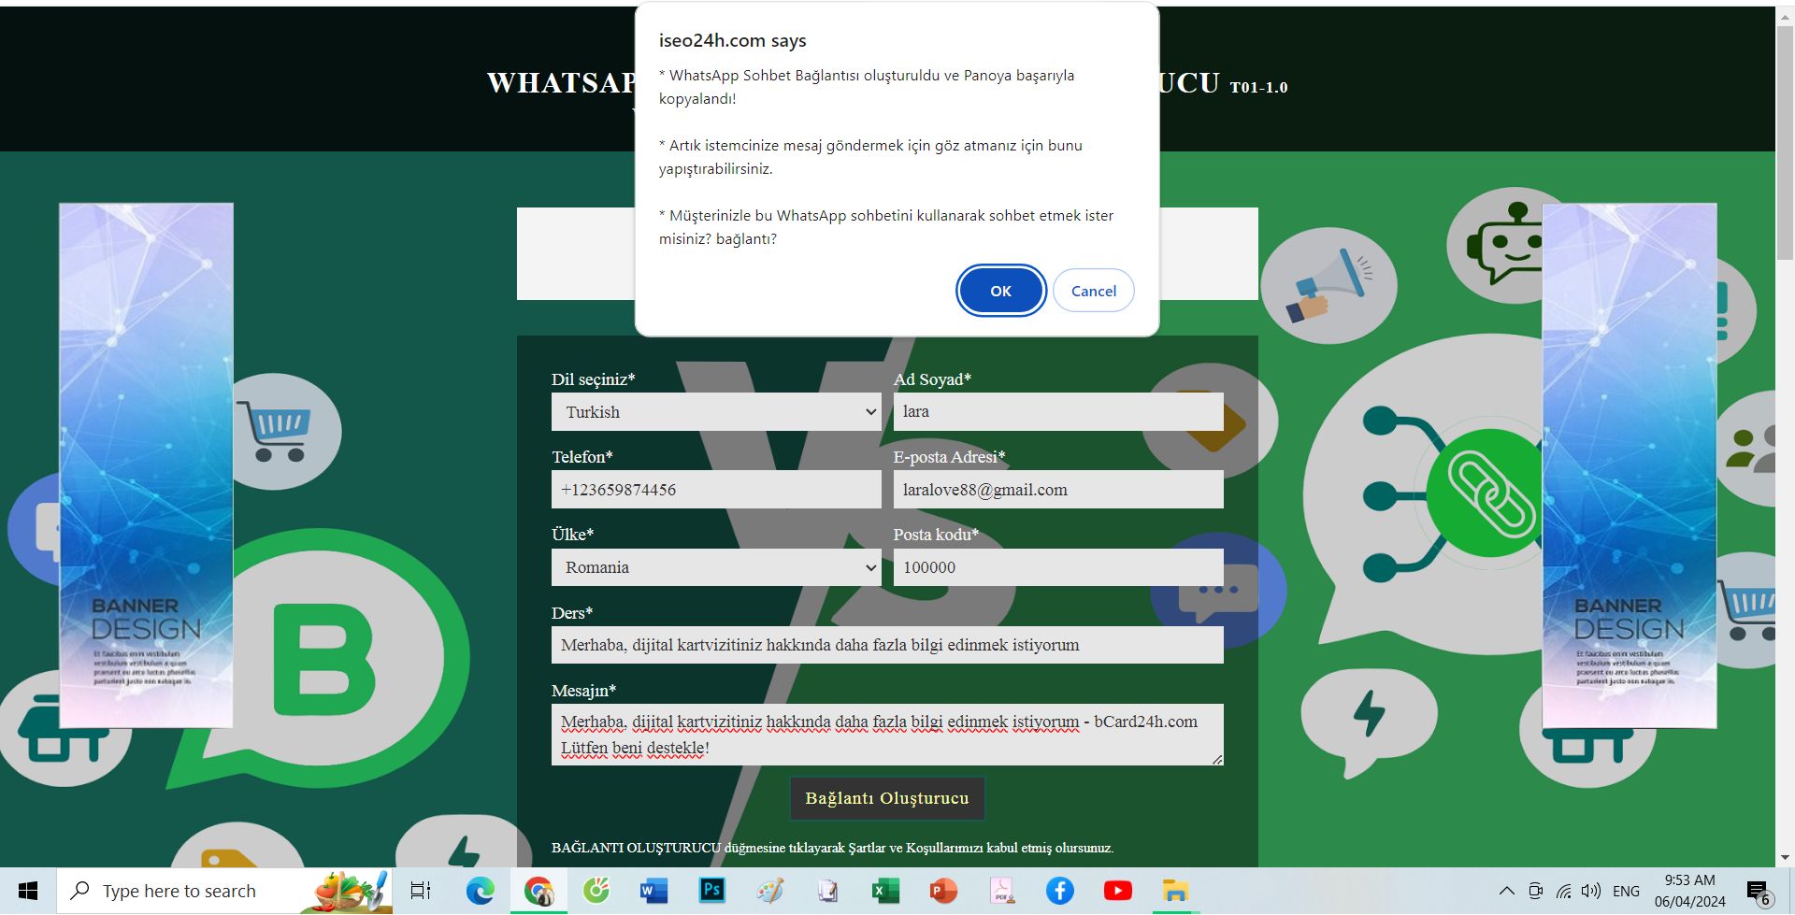Click the Posta kodu field
The width and height of the screenshot is (1795, 915).
coord(1058,567)
